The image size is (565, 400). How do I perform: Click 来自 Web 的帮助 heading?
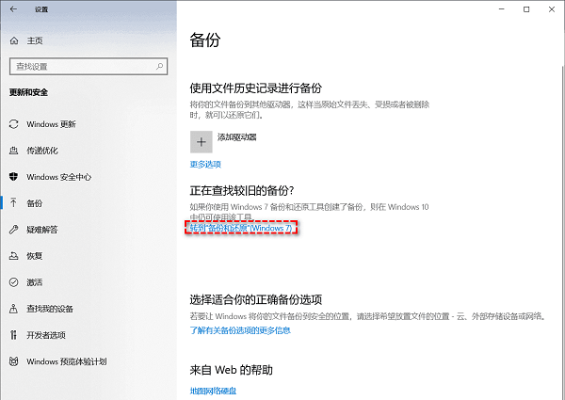(232, 370)
